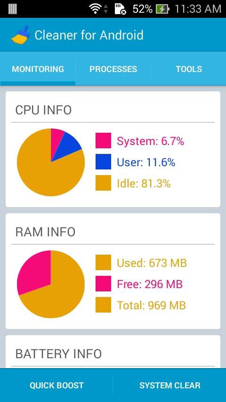The image size is (226, 402).
Task: Click the CPU usage pie chart
Action: point(51,162)
